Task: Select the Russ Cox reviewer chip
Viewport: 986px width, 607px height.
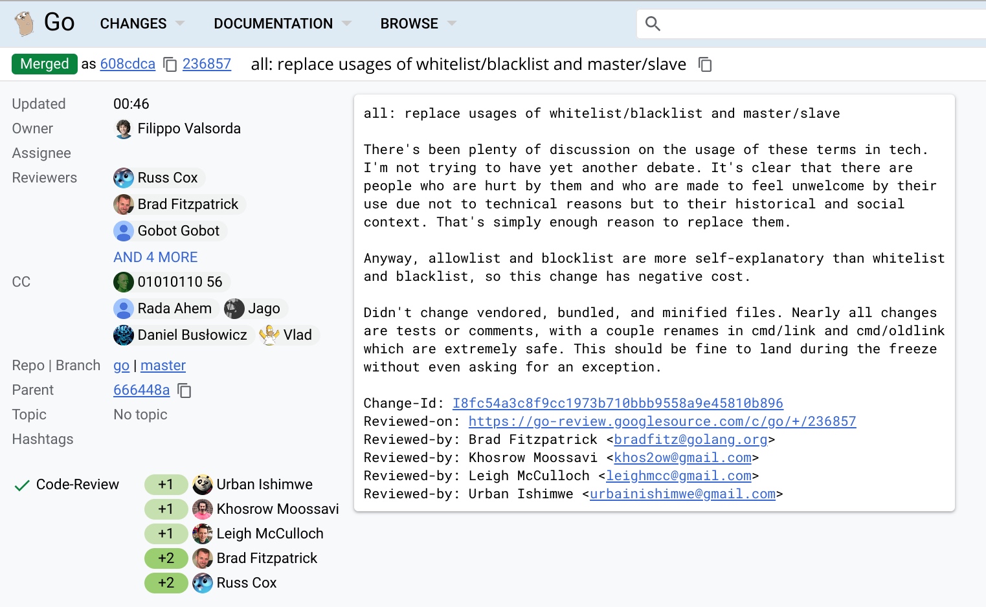Action: tap(159, 178)
